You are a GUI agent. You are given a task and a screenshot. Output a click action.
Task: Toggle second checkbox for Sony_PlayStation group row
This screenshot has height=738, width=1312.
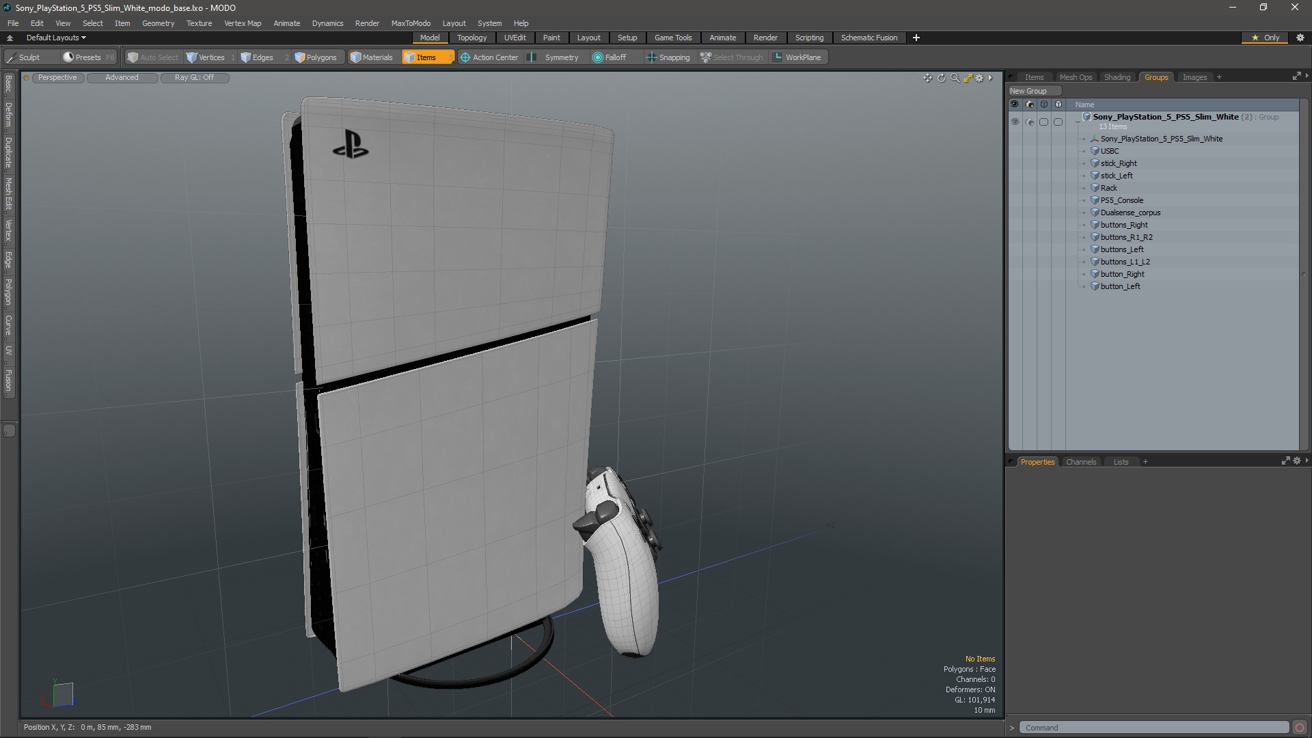click(1058, 122)
